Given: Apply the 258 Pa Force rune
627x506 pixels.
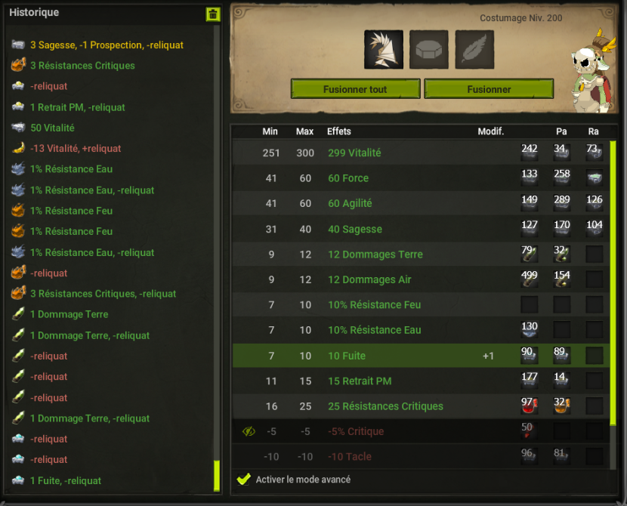Looking at the screenshot, I should pos(561,178).
